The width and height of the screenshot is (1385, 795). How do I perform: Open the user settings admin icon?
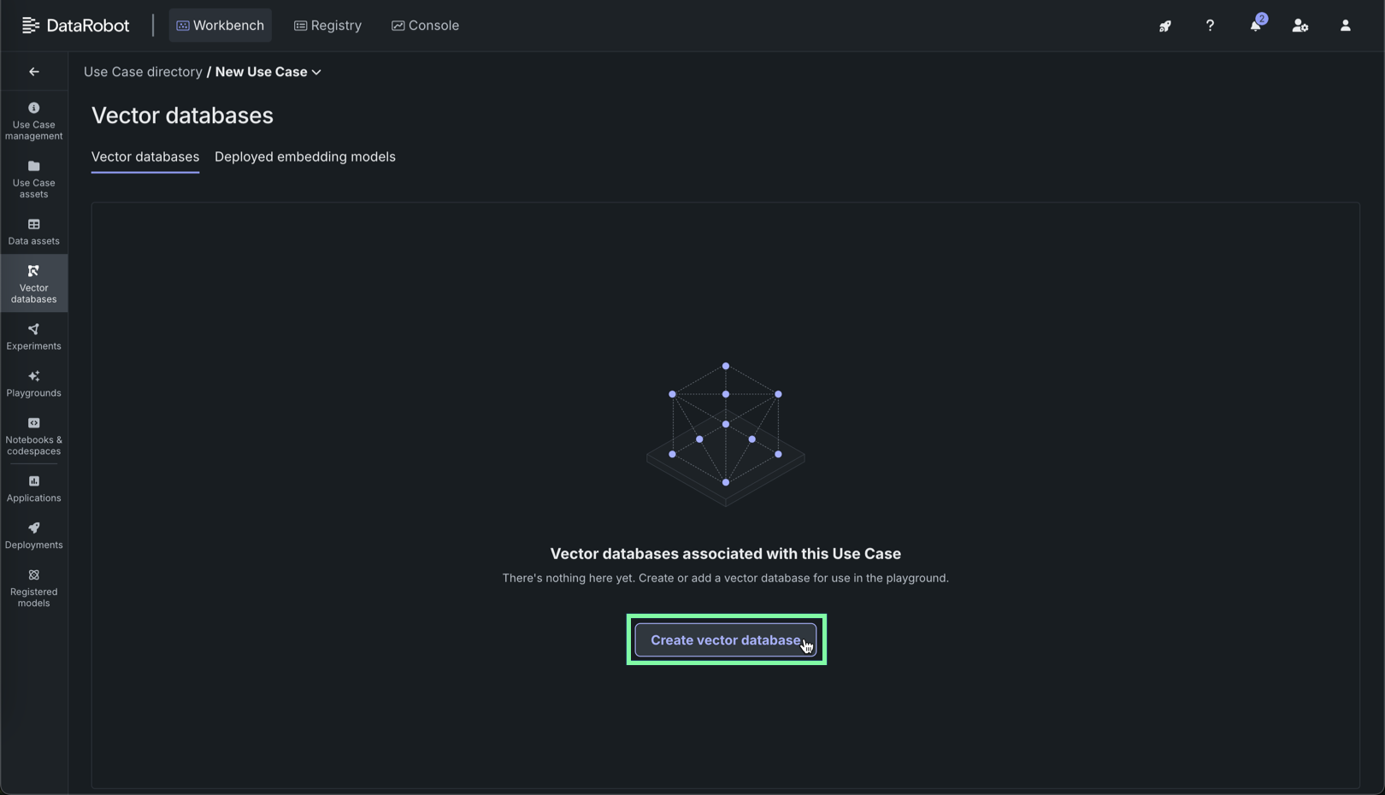coord(1300,26)
